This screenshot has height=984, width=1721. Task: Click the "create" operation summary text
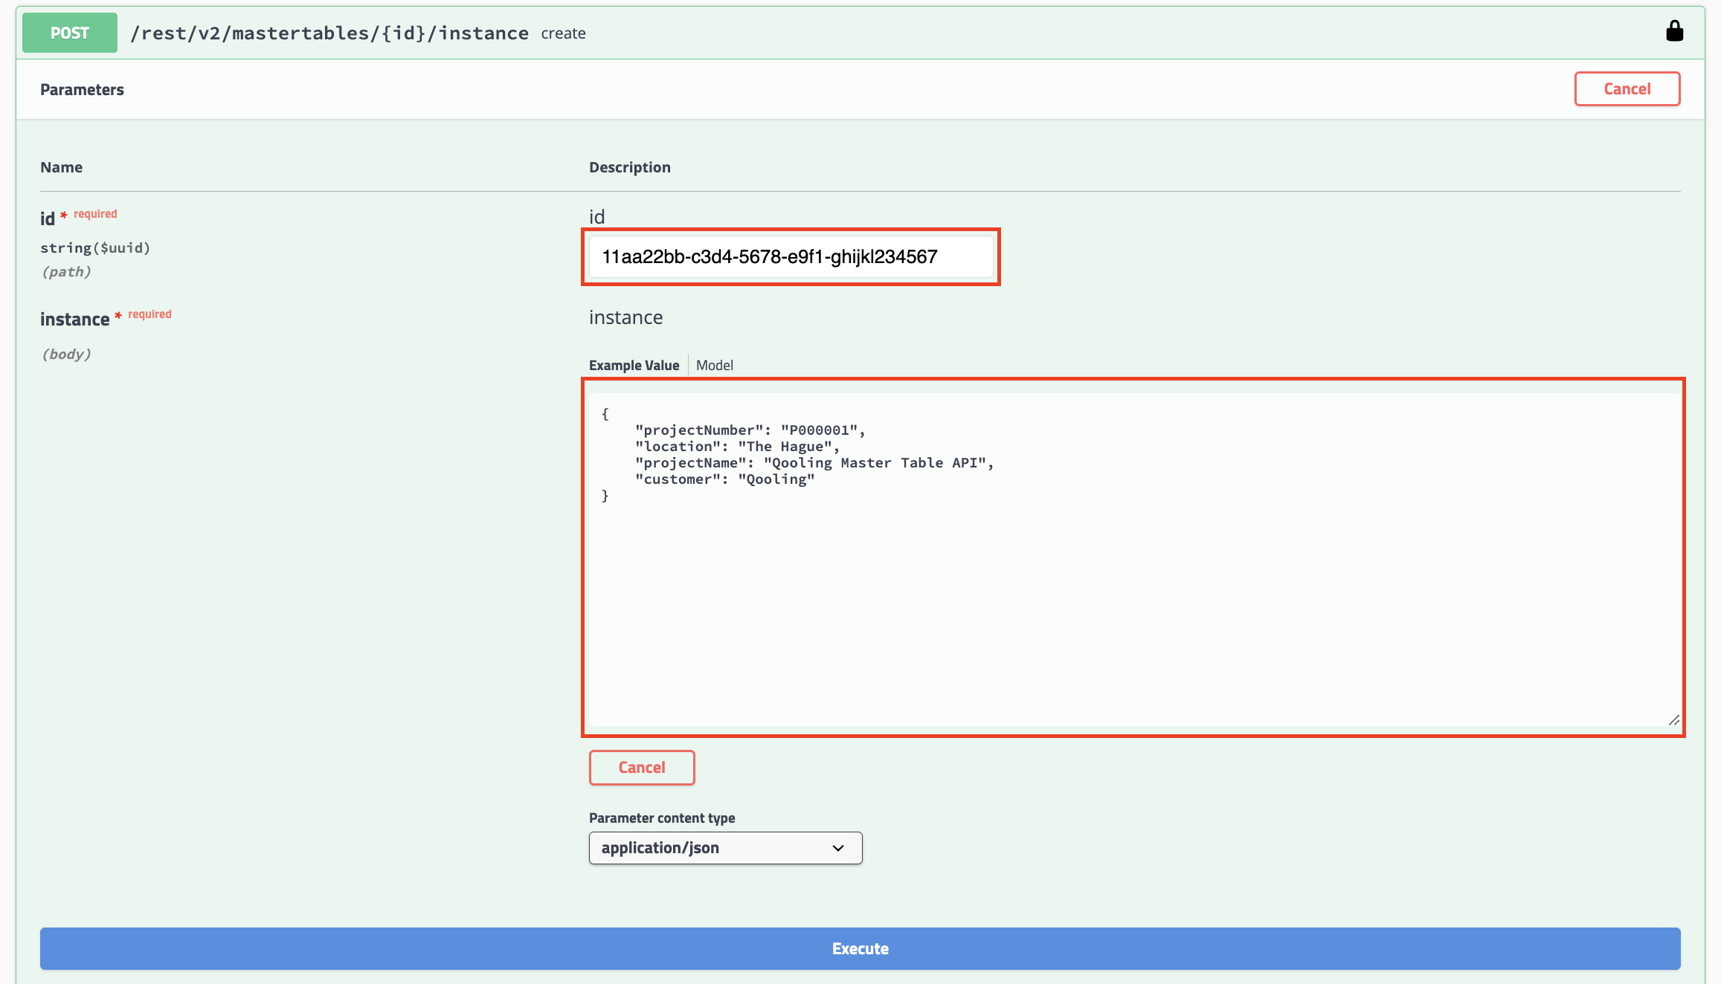[x=563, y=33]
